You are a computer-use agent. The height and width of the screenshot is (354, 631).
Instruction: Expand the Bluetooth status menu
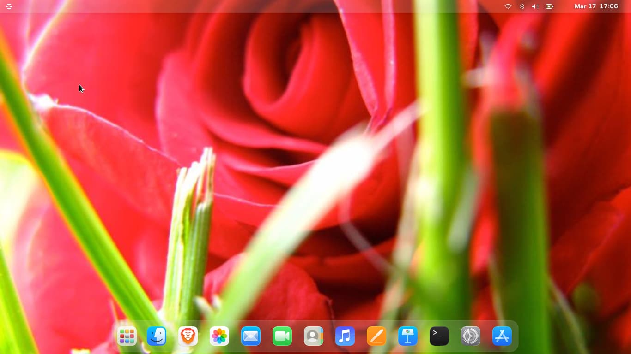[x=522, y=6]
